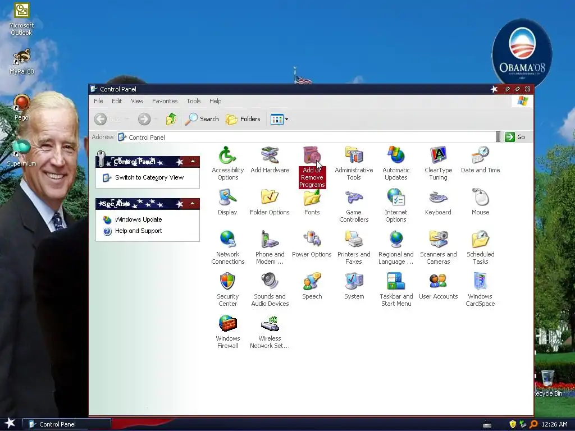The height and width of the screenshot is (431, 575).
Task: Open Help and Support link
Action: pyautogui.click(x=138, y=231)
